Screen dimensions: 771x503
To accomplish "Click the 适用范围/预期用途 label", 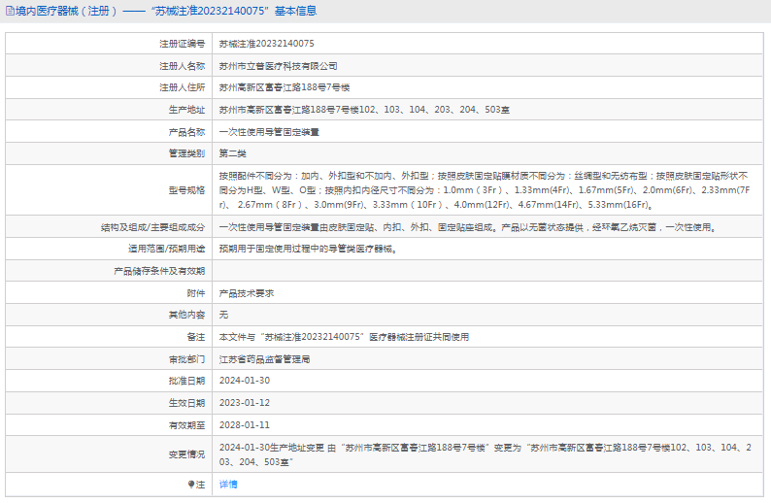I will coord(167,249).
